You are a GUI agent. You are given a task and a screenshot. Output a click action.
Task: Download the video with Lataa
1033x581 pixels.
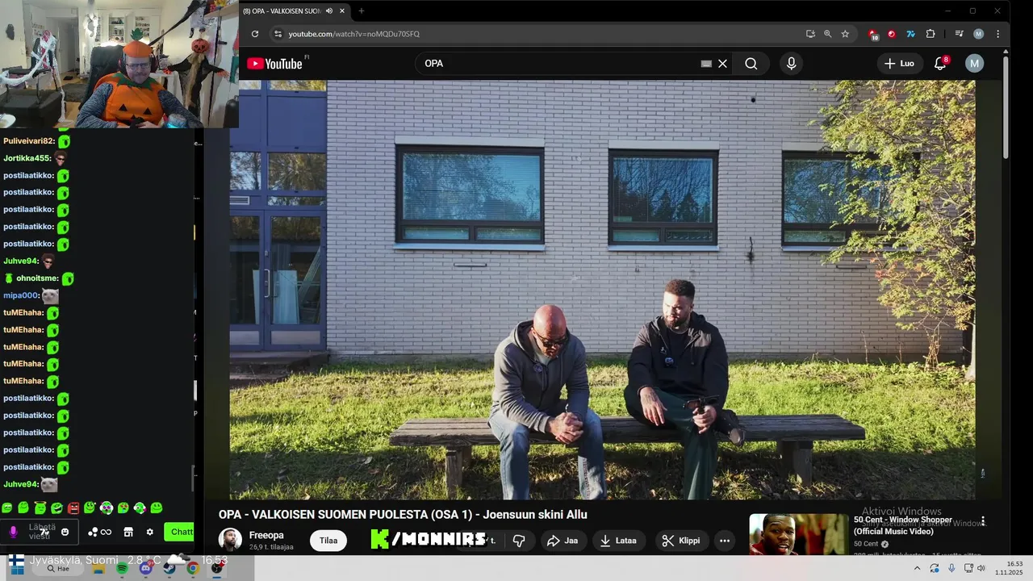click(x=618, y=541)
